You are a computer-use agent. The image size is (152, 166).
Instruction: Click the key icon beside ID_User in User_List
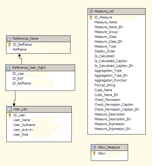click(x=9, y=115)
